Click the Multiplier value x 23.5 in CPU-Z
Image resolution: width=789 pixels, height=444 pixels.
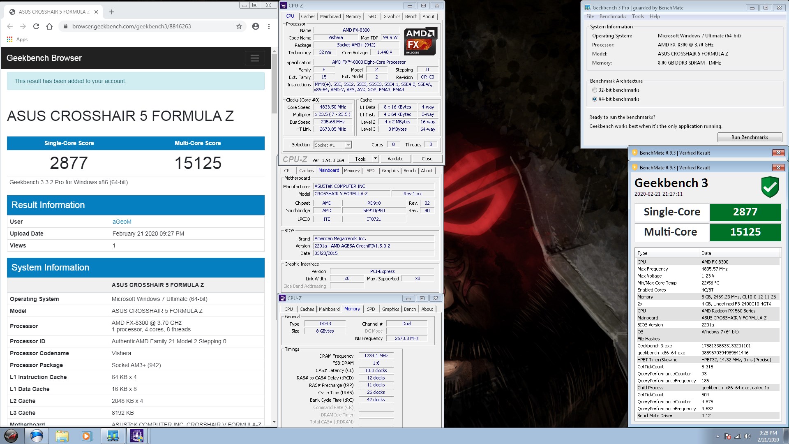(x=333, y=115)
